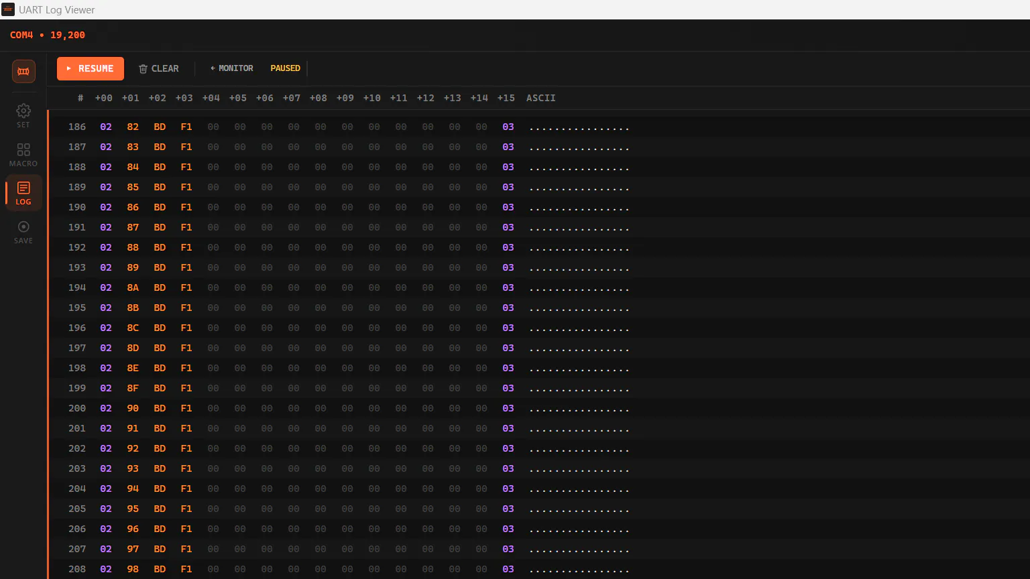Viewport: 1030px width, 579px height.
Task: Click the +15 column header
Action: click(506, 98)
